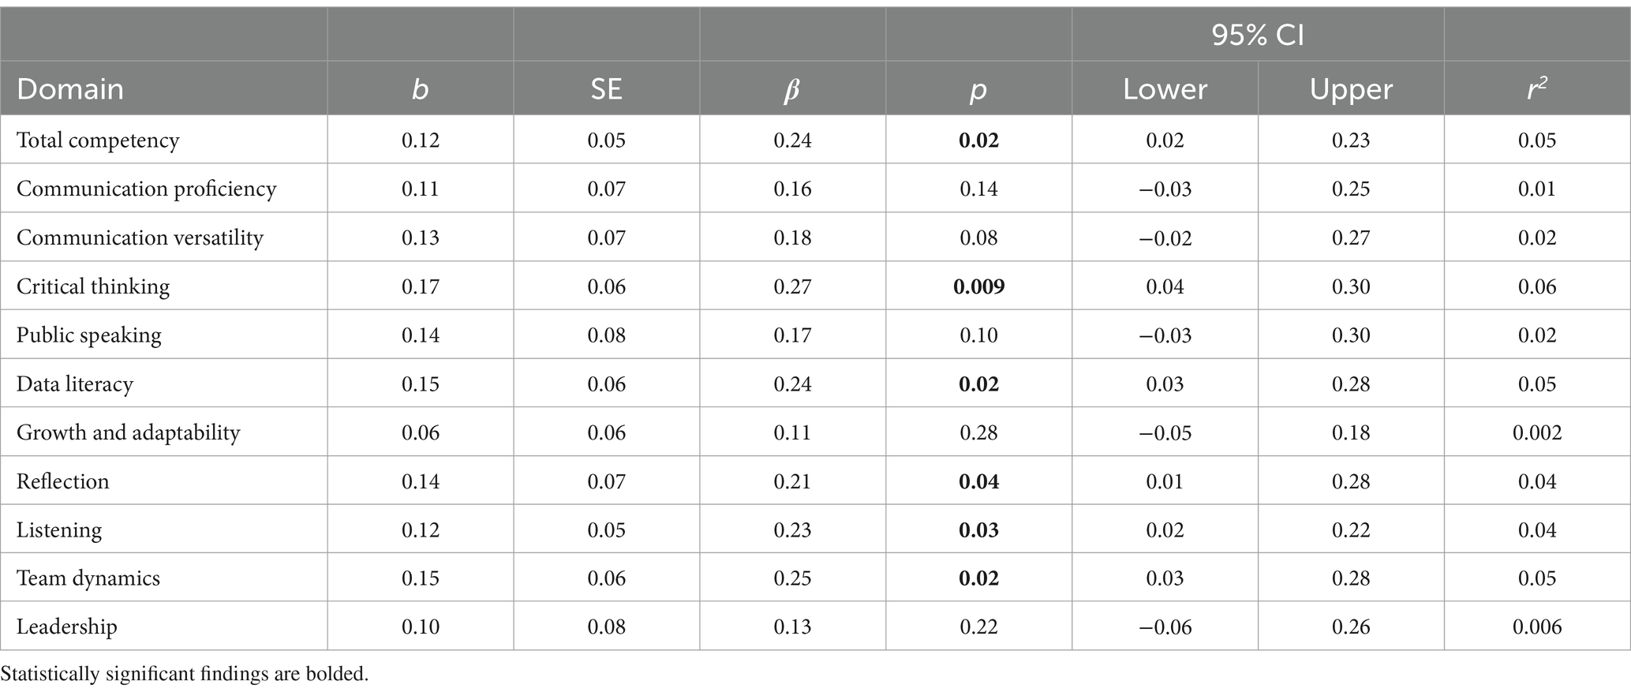This screenshot has width=1631, height=696.
Task: Click the Domain column header
Action: 70,88
